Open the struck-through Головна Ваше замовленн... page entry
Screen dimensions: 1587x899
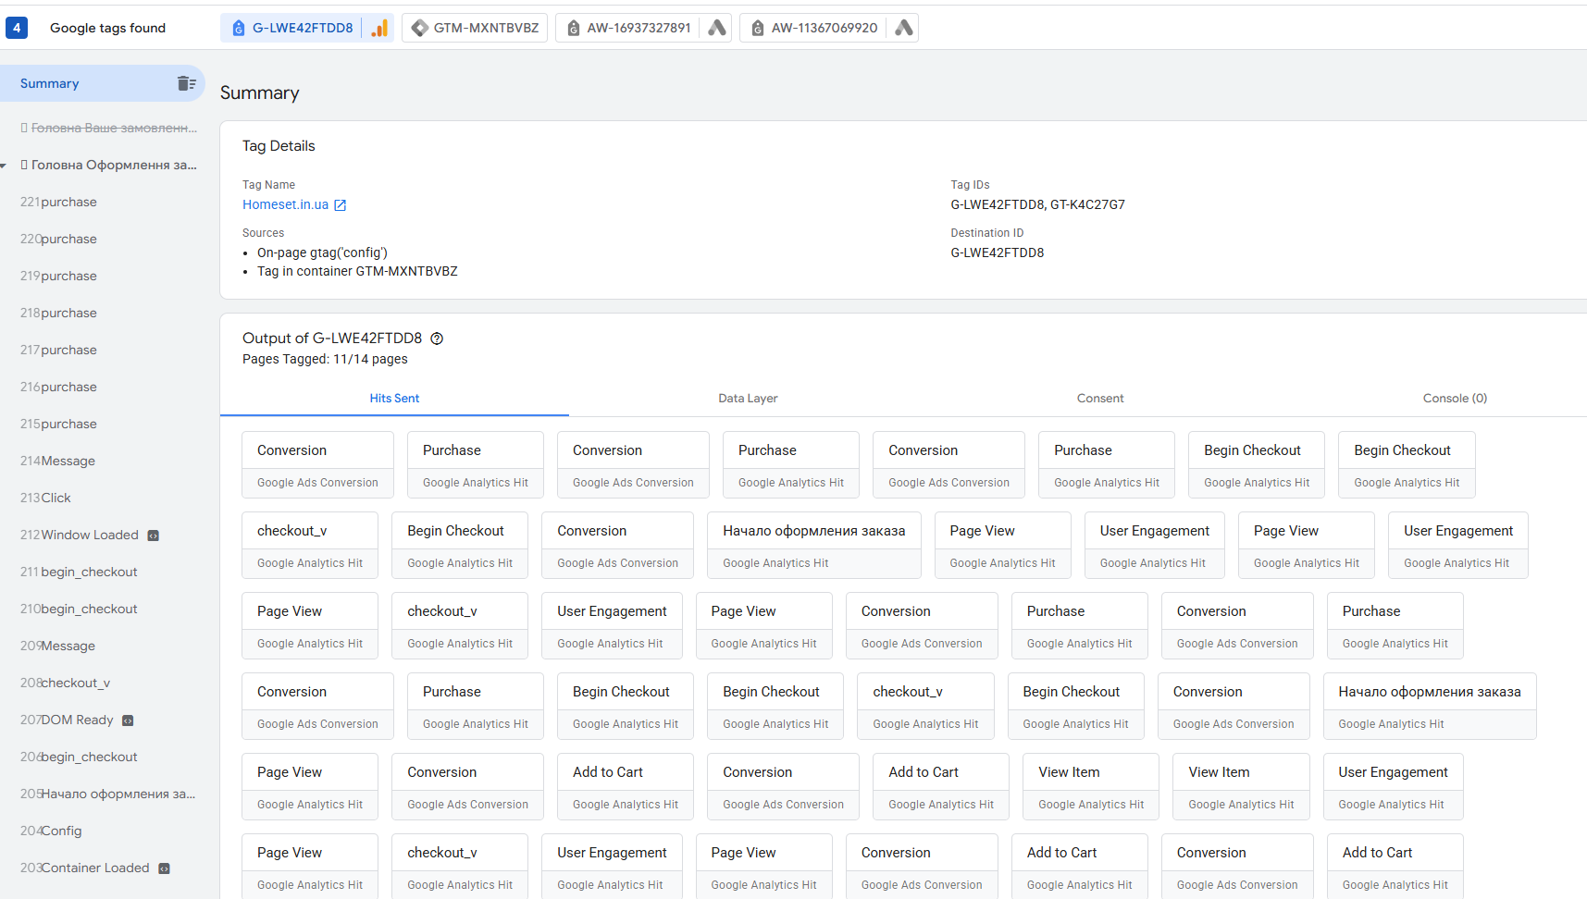point(108,128)
